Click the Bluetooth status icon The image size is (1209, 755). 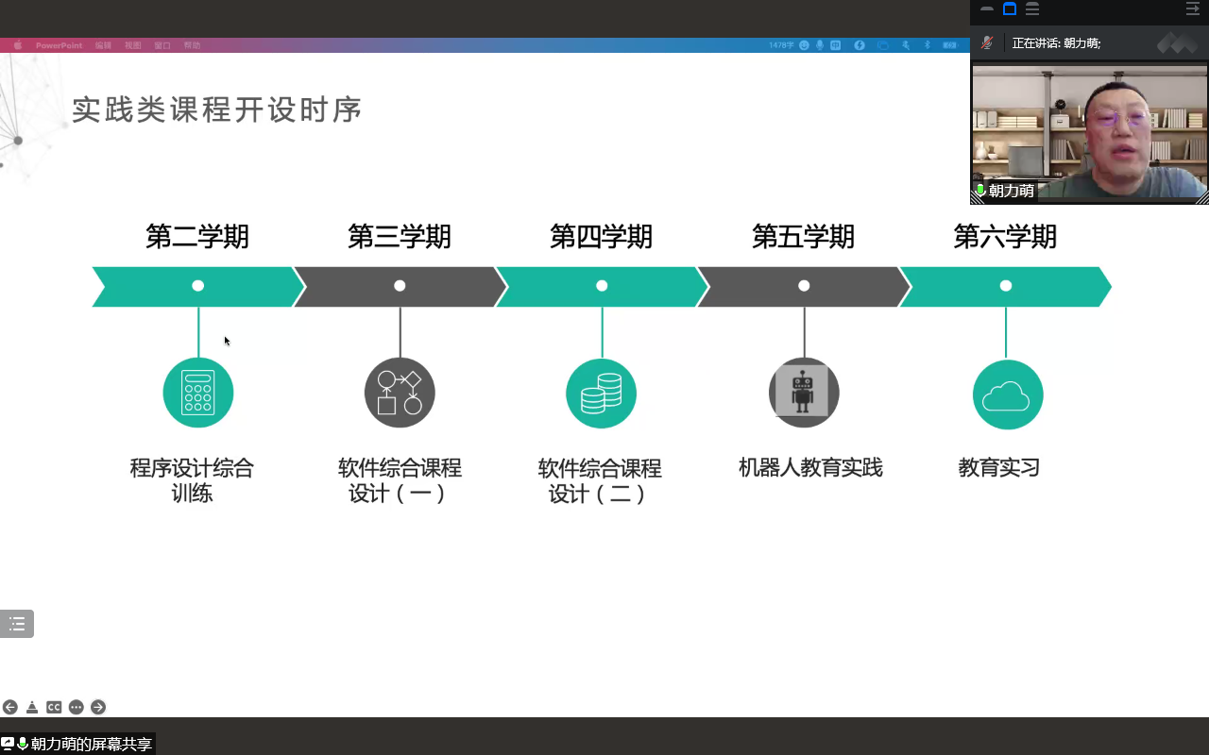click(x=927, y=45)
